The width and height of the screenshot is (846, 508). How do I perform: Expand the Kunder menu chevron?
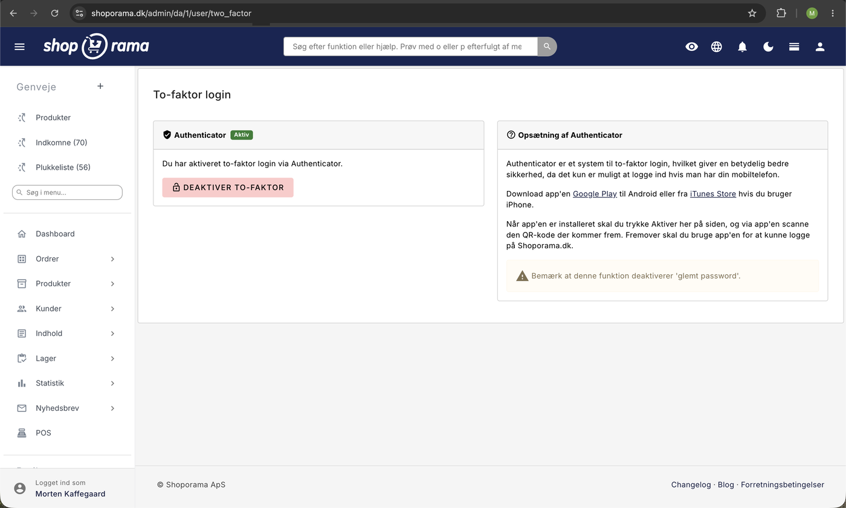pyautogui.click(x=112, y=309)
